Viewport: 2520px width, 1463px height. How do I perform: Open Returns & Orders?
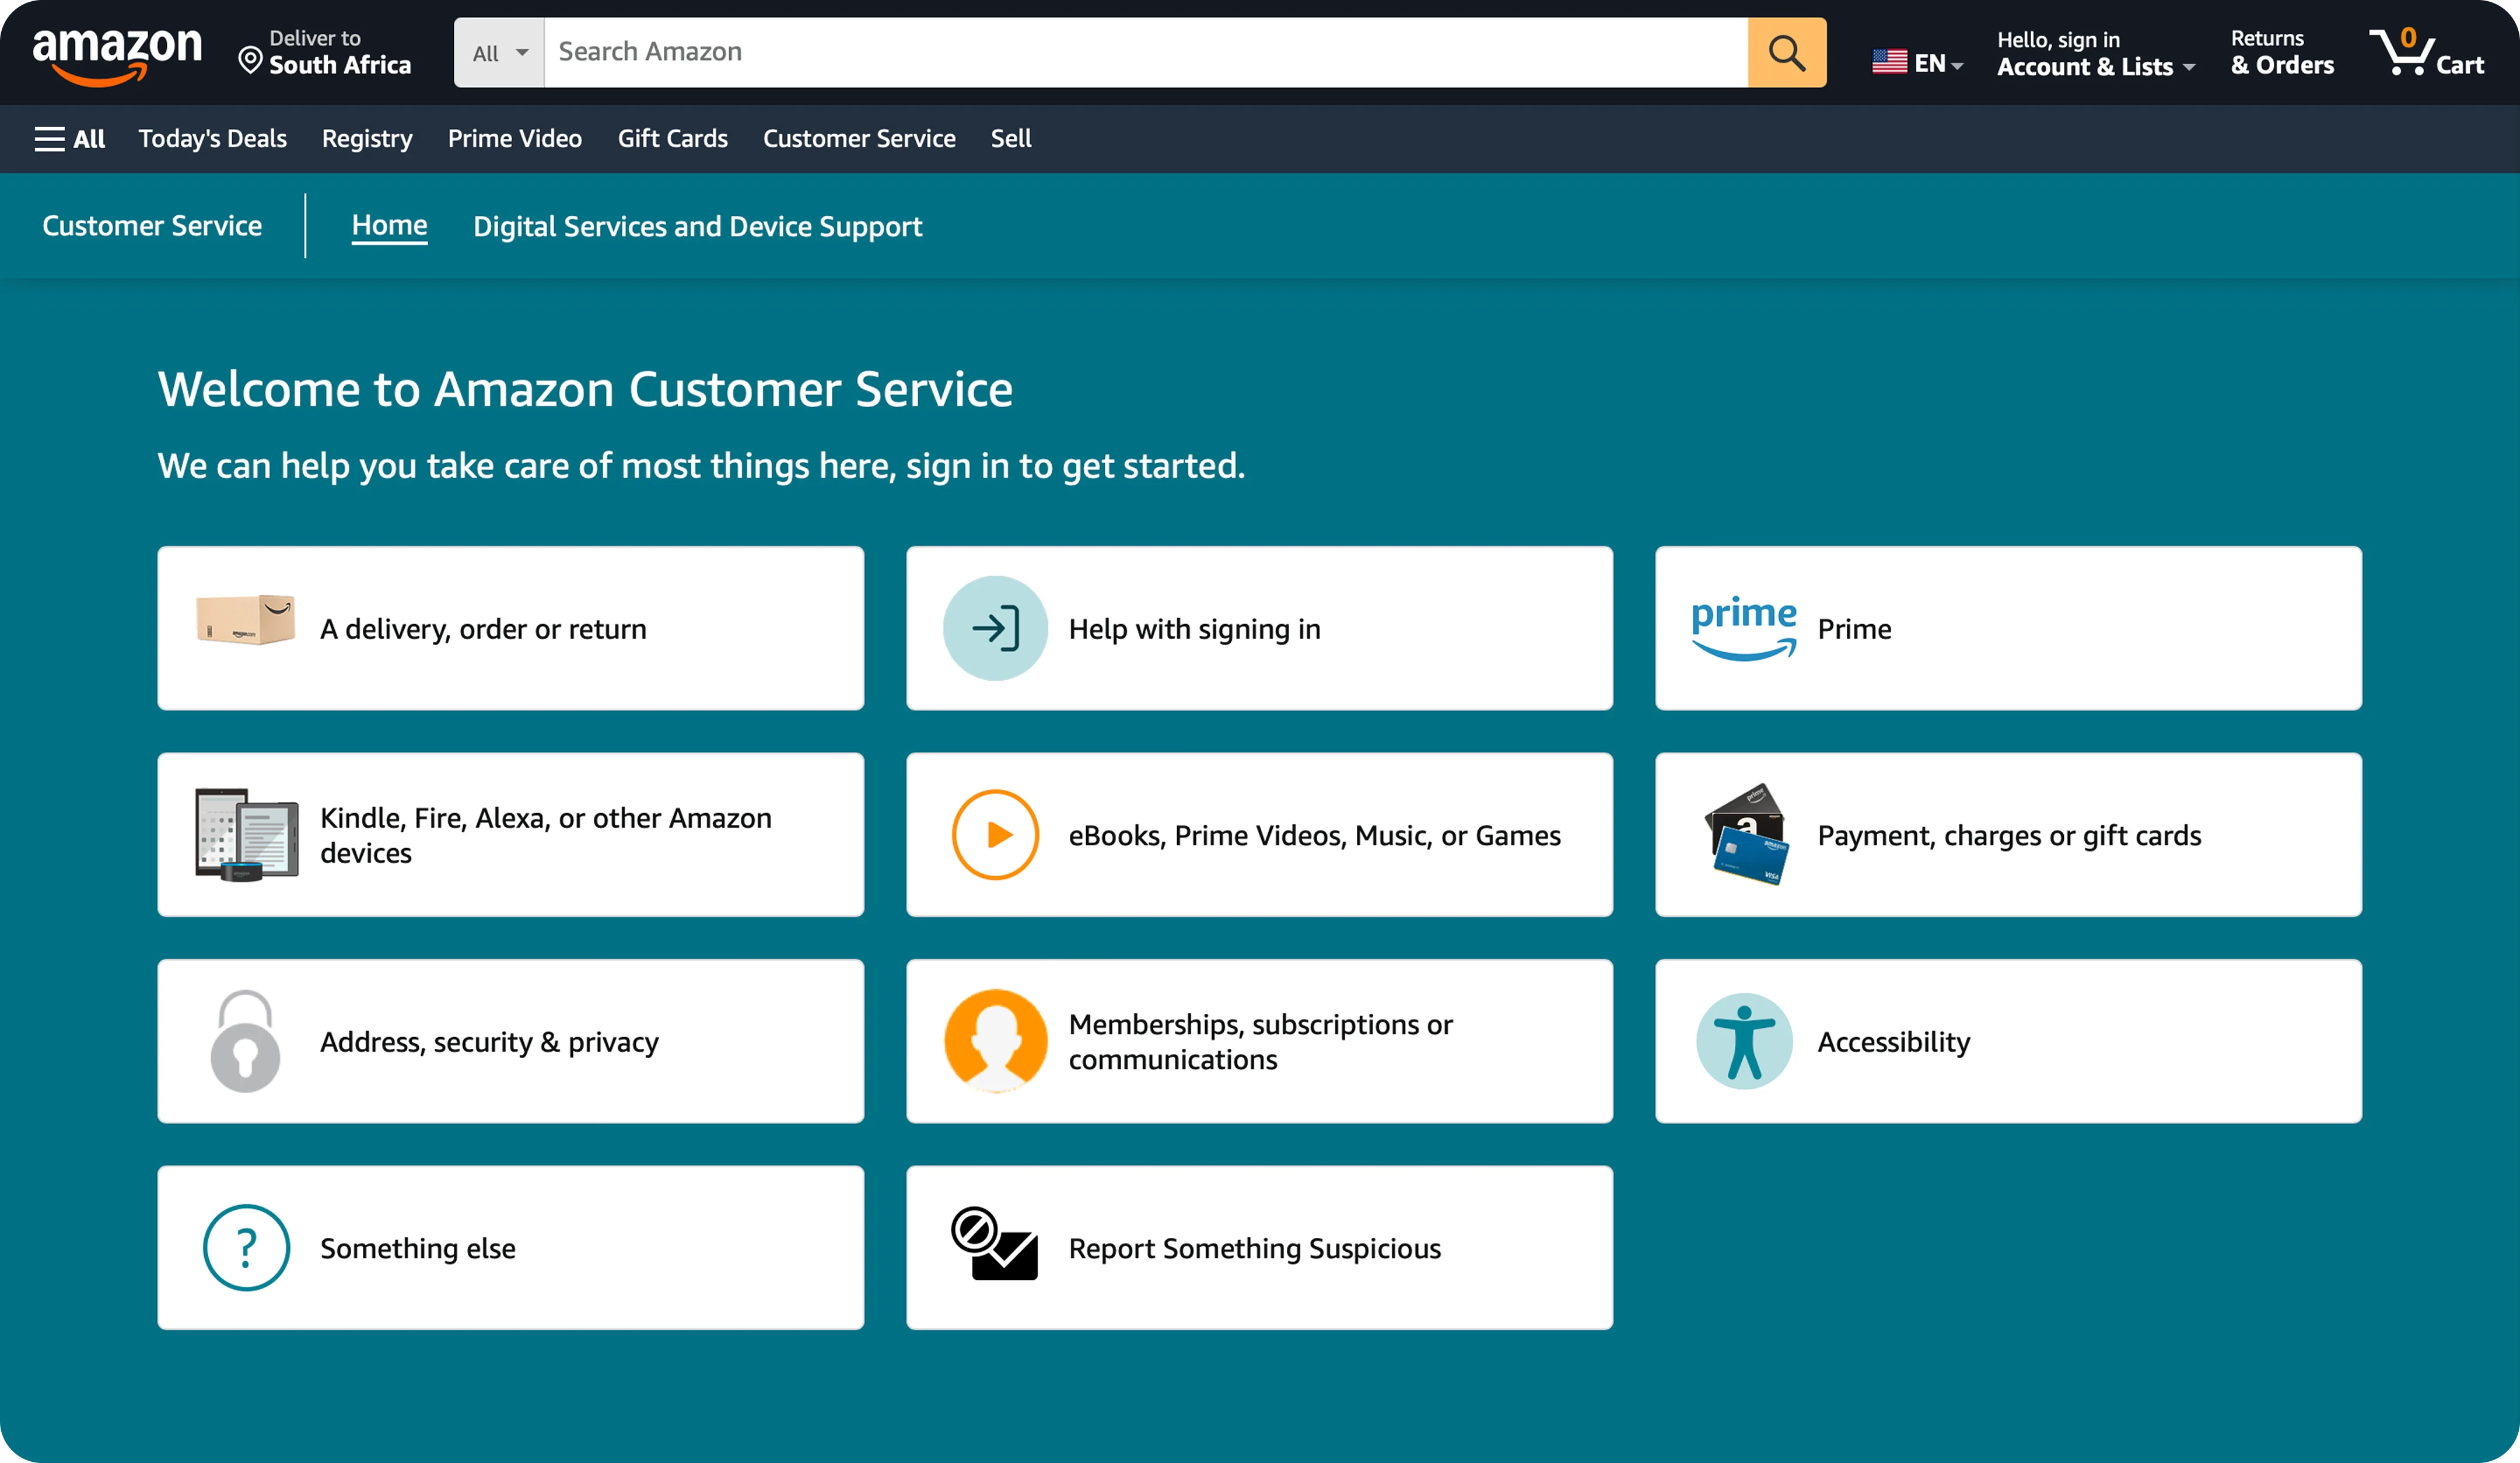[x=2282, y=52]
